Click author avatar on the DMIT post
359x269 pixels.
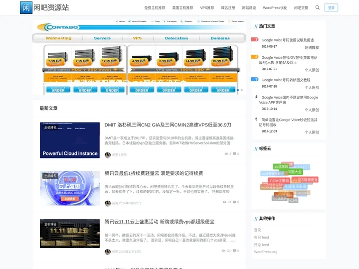108,155
